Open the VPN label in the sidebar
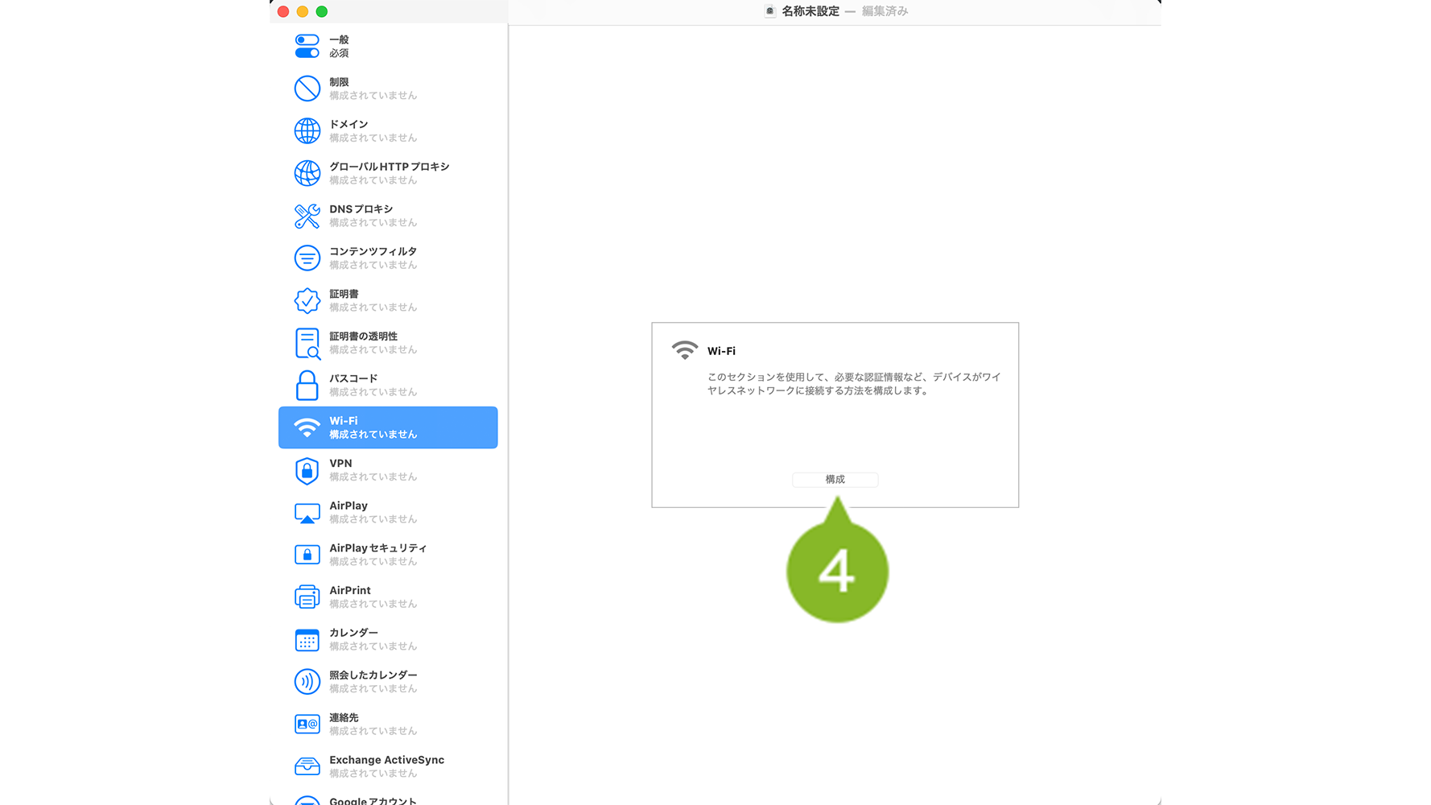Viewport: 1431px width, 805px height. 340,464
